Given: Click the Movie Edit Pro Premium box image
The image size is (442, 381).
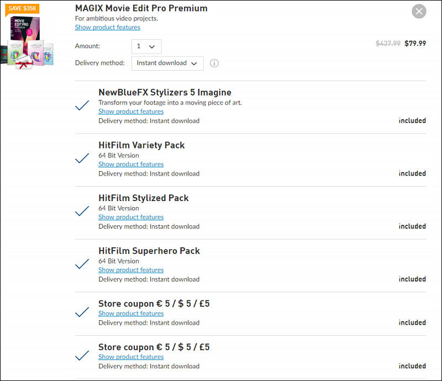Looking at the screenshot, I should click(x=27, y=43).
